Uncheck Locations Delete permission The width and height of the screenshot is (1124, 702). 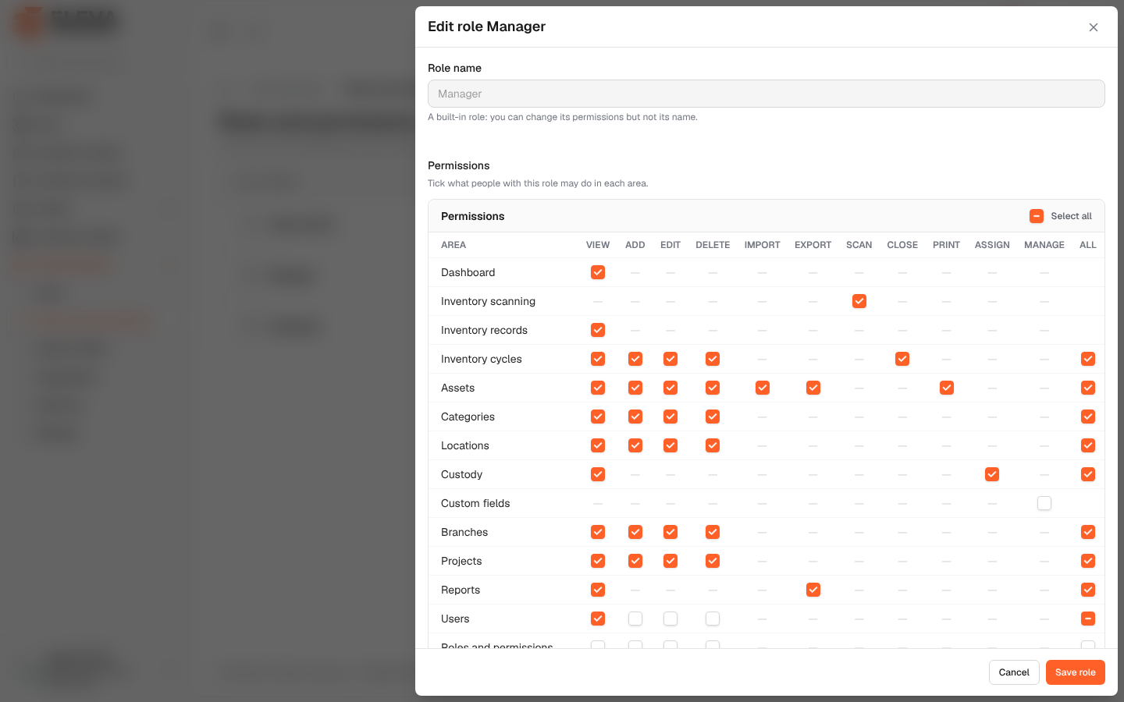click(x=713, y=445)
